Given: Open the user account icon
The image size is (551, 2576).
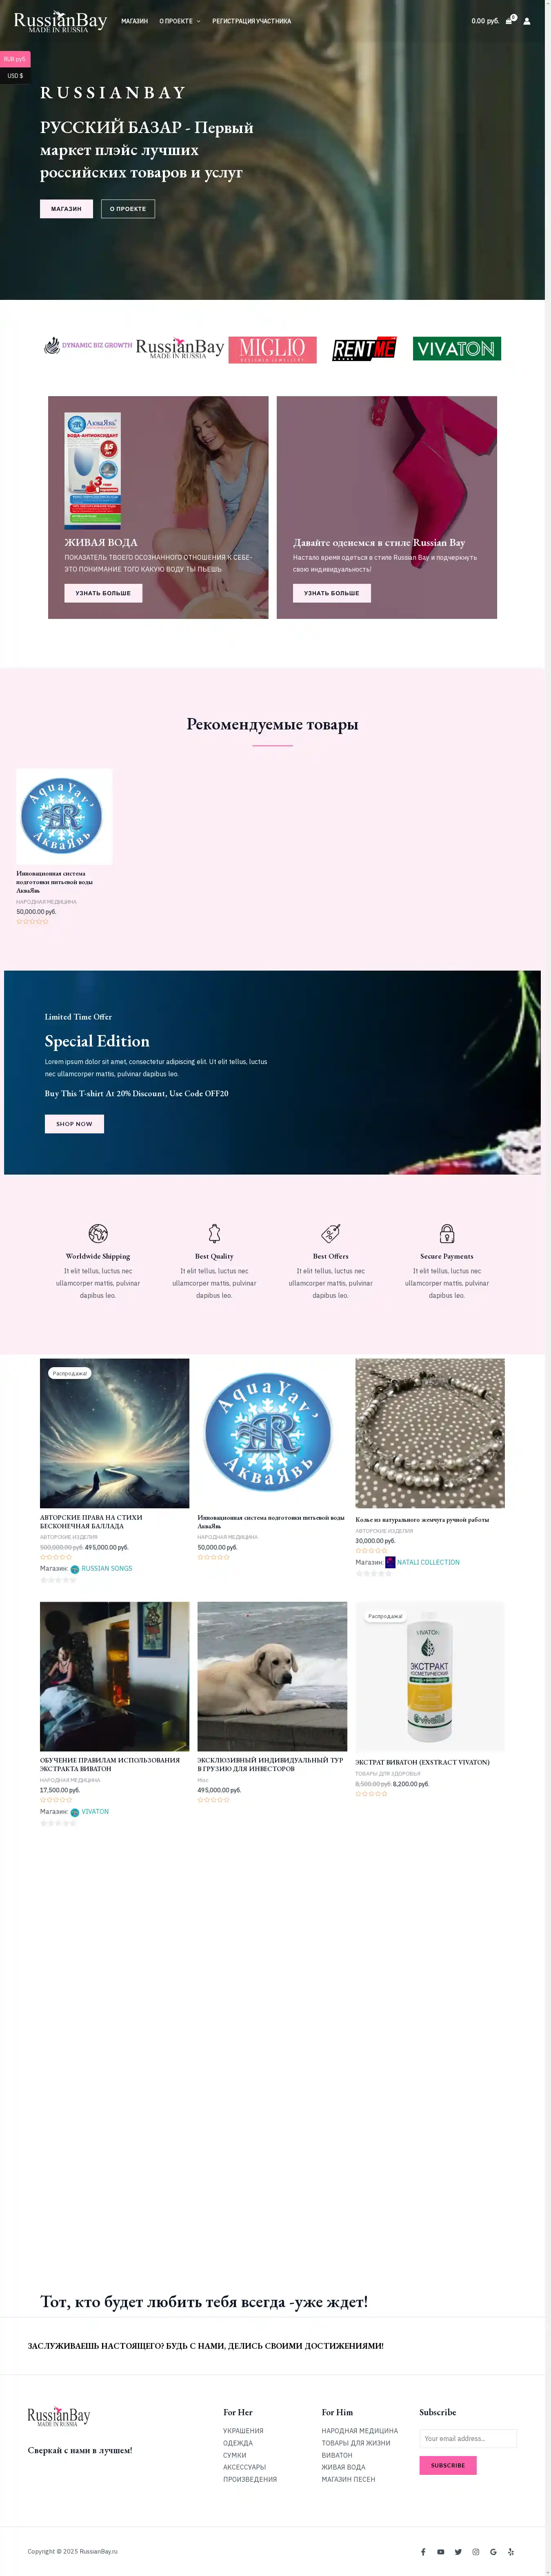Looking at the screenshot, I should (527, 21).
